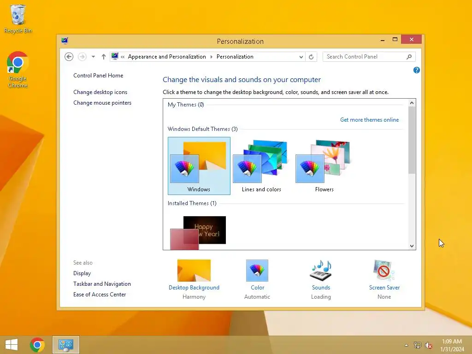The width and height of the screenshot is (472, 354).
Task: Maximize the Personalization window
Action: coord(395,40)
